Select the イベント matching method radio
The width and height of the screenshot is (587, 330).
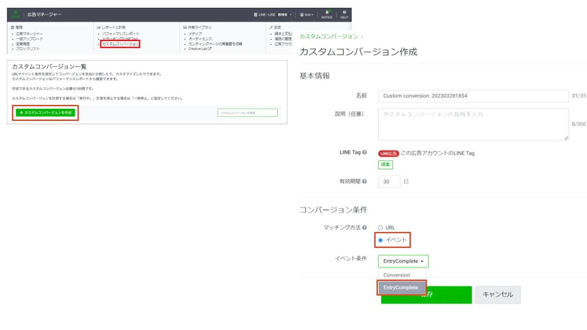(380, 240)
